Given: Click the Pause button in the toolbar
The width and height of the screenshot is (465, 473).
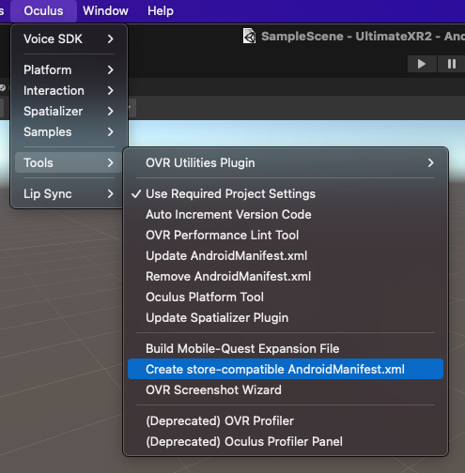Looking at the screenshot, I should (x=452, y=64).
